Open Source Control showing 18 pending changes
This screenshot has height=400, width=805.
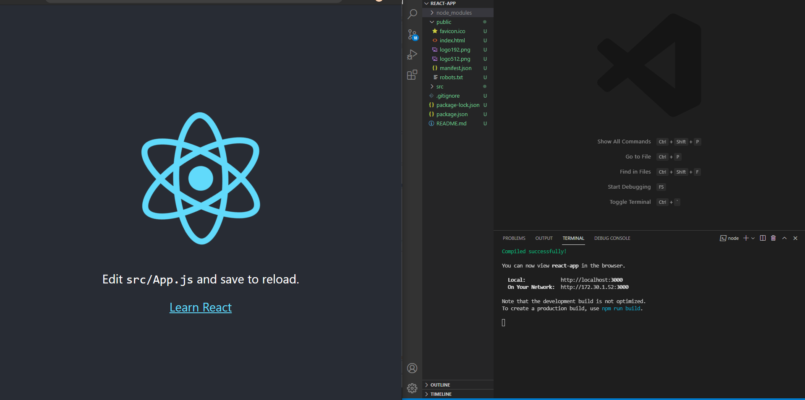(412, 34)
